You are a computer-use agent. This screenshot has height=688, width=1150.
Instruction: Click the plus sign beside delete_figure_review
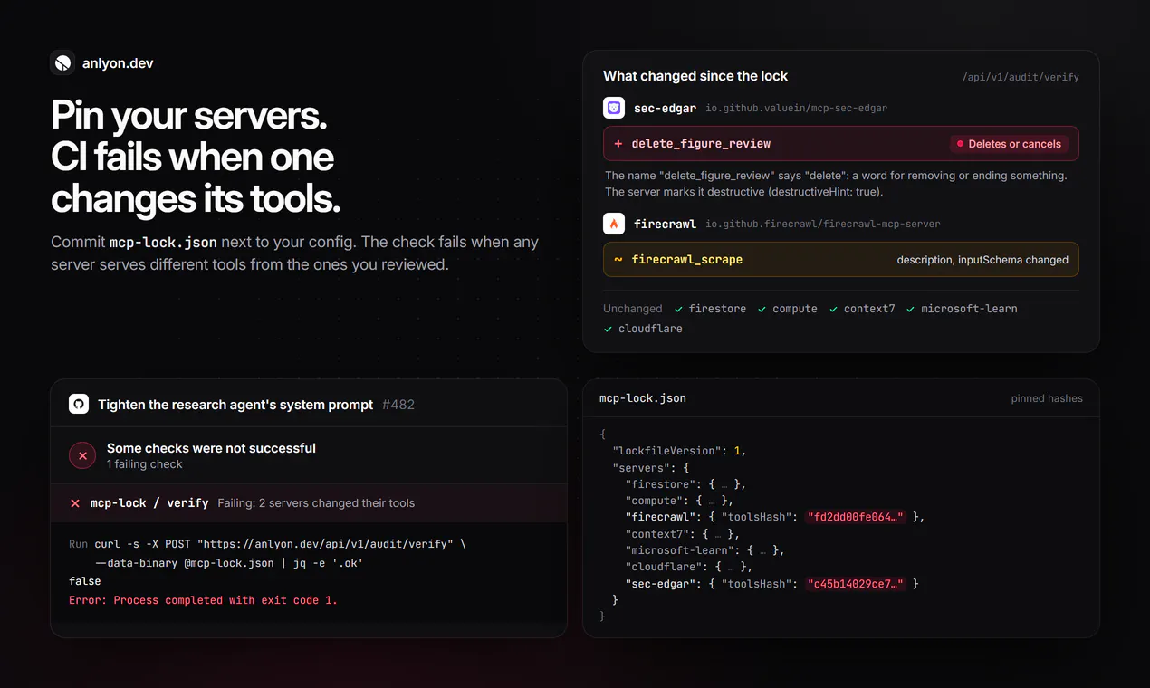618,143
